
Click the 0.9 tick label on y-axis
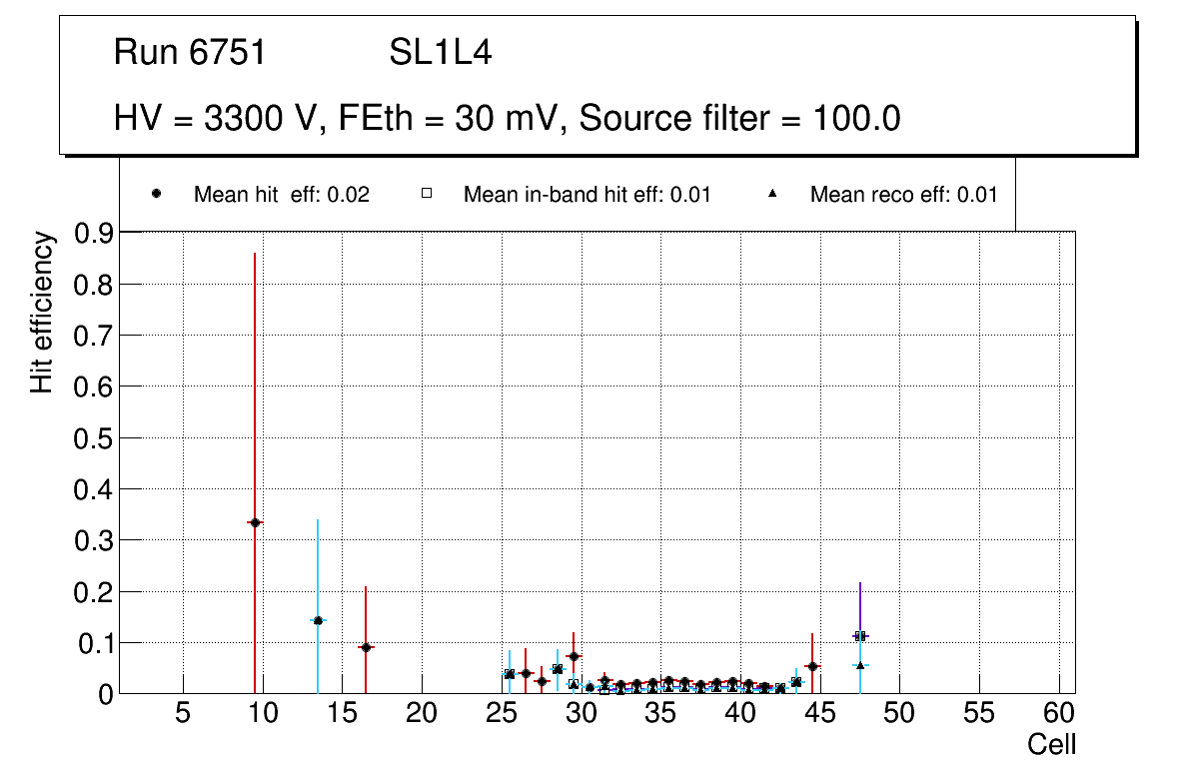pos(95,233)
